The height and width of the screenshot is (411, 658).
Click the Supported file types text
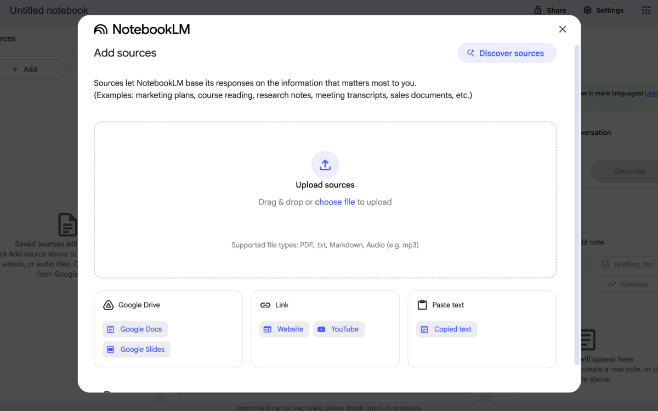point(325,245)
